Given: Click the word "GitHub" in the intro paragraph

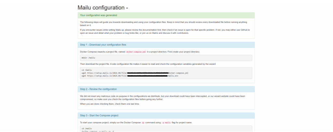Looking at the screenshot, I should [x=243, y=30].
